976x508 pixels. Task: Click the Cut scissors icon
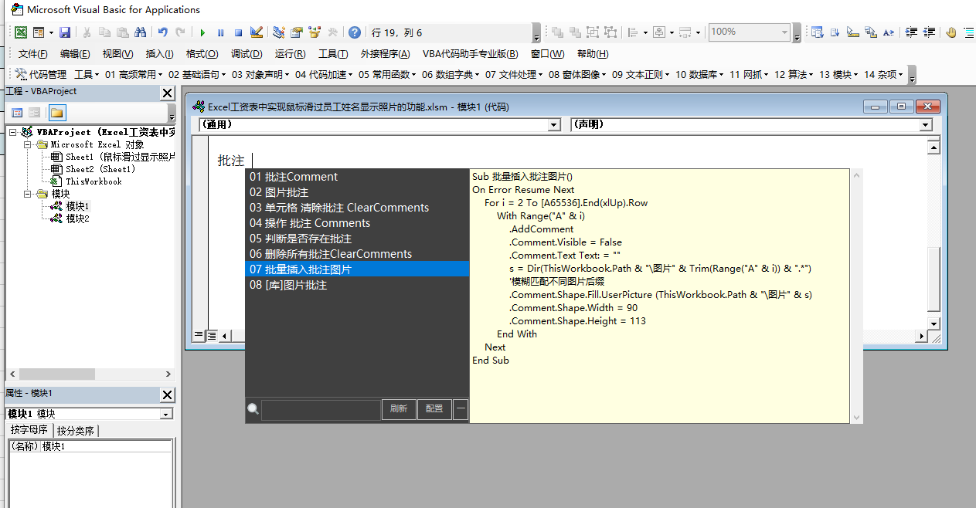(87, 32)
